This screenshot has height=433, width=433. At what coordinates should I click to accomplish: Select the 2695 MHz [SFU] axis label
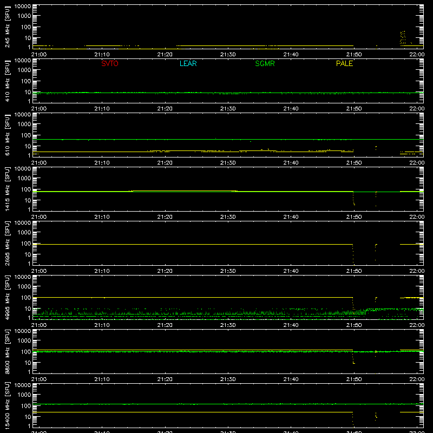[7, 244]
